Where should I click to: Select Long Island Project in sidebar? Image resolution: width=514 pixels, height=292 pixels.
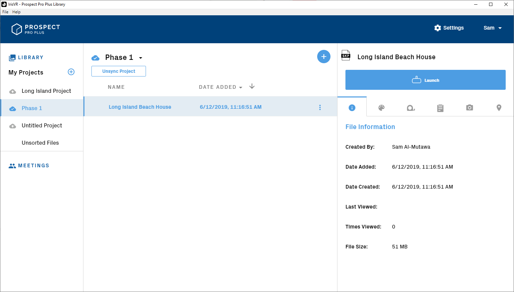[x=42, y=91]
